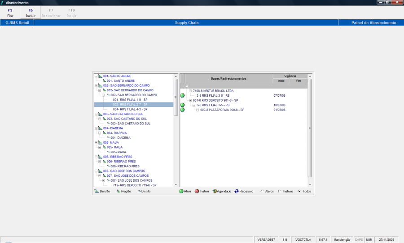The width and height of the screenshot is (404, 243).
Task: Click the date 07/07/08
Action: (x=279, y=96)
